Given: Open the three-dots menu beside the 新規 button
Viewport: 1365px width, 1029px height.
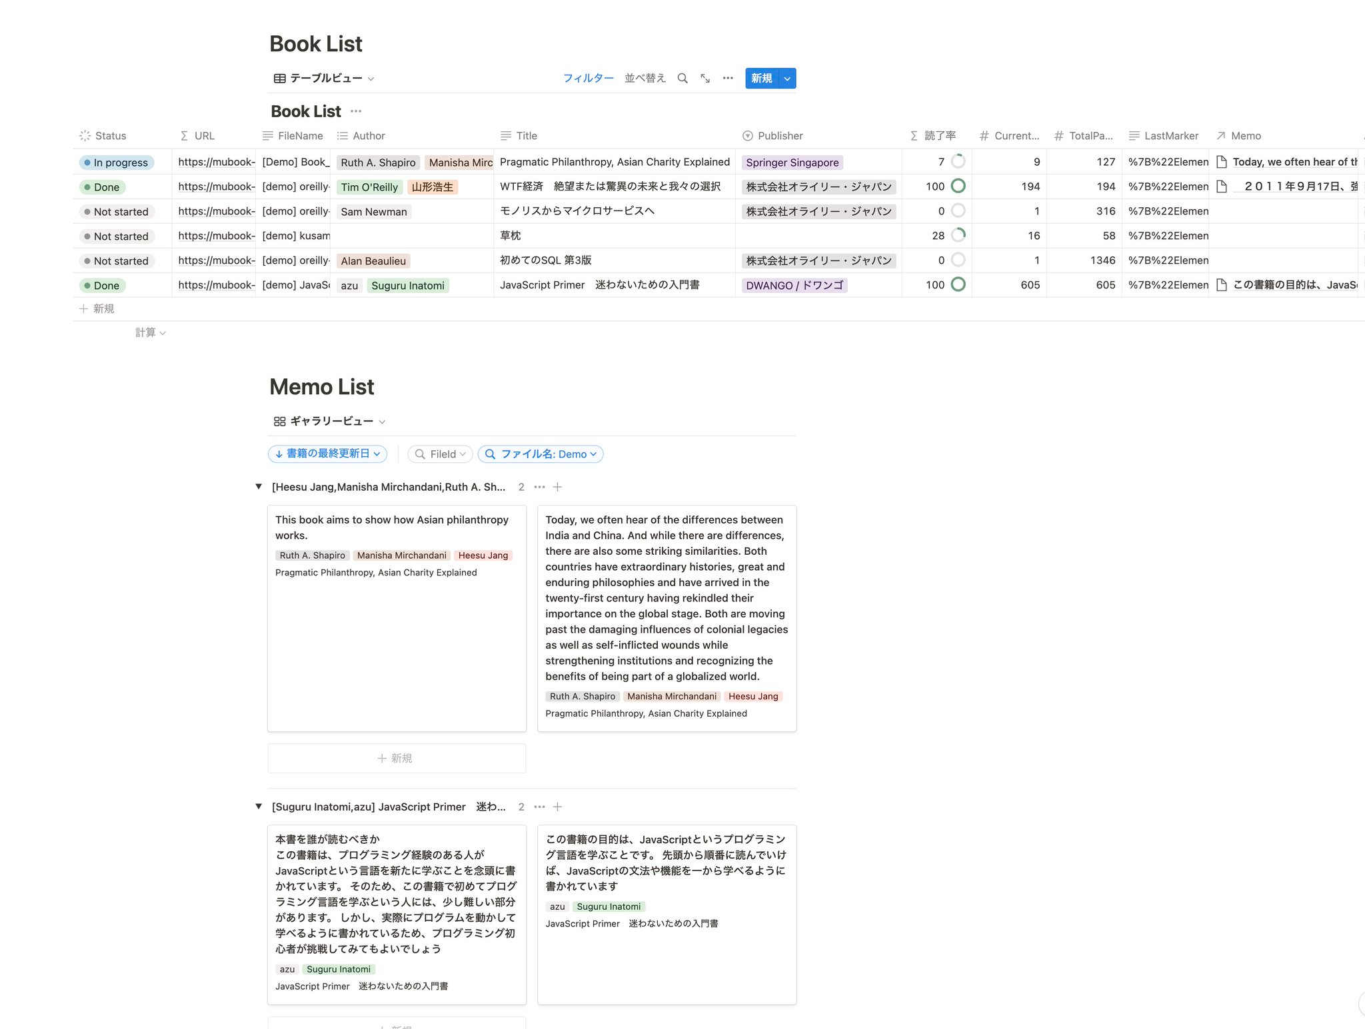Looking at the screenshot, I should [x=728, y=78].
